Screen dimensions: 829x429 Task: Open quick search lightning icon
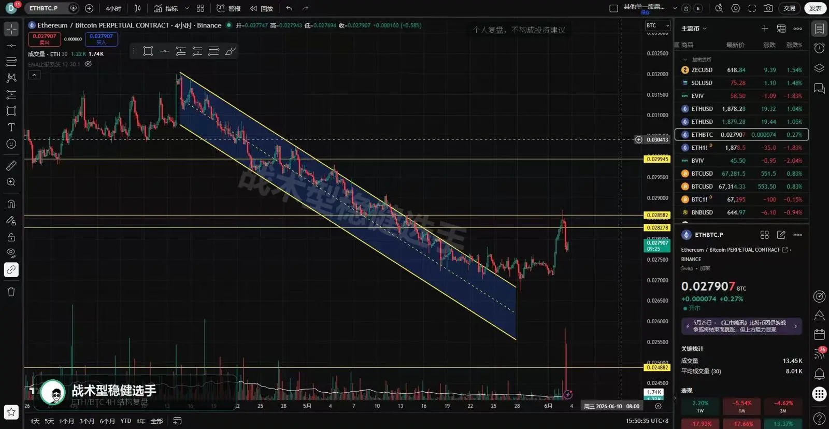pyautogui.click(x=719, y=8)
